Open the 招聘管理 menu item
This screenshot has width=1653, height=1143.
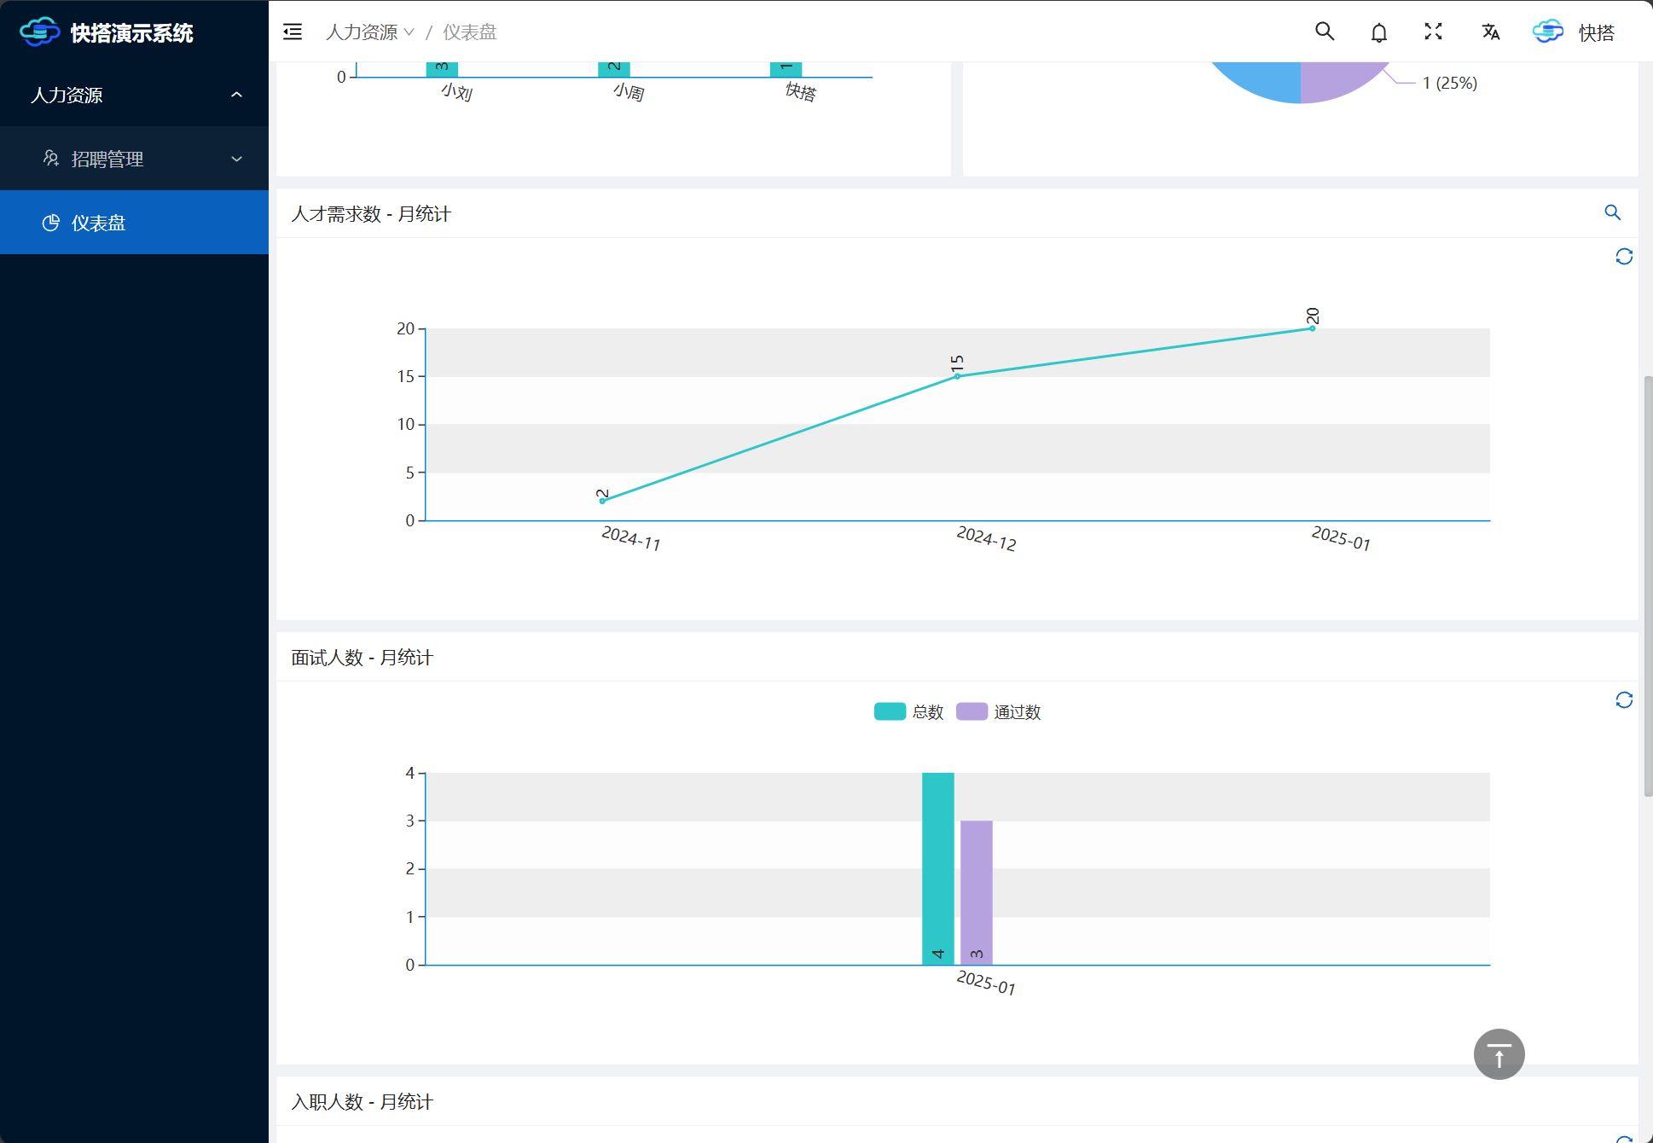pos(134,159)
